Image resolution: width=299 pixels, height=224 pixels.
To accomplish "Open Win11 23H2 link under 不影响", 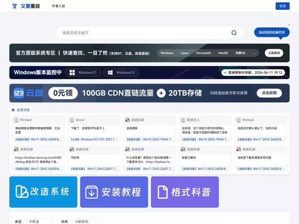I will click(x=94, y=169).
